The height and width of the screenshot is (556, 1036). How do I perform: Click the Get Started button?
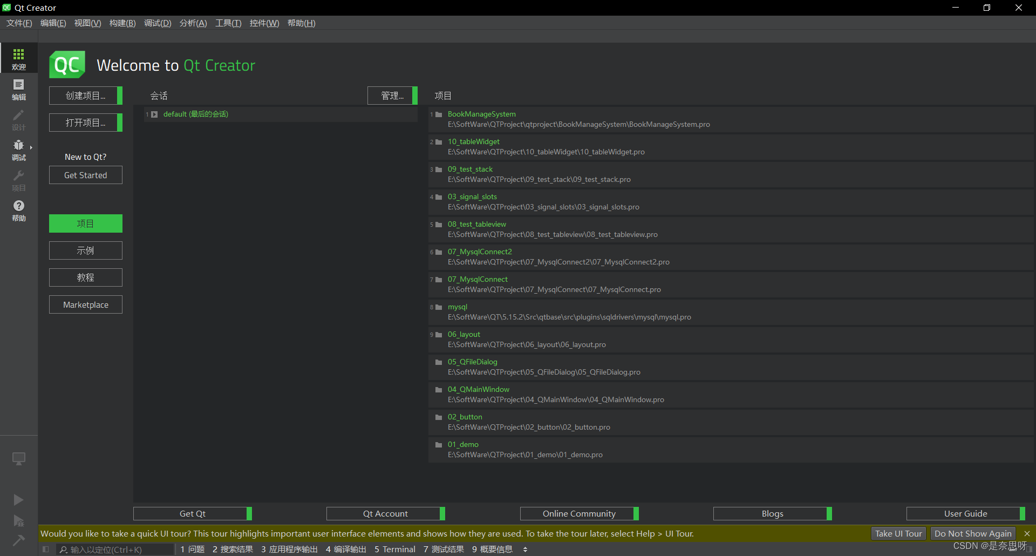tap(86, 175)
